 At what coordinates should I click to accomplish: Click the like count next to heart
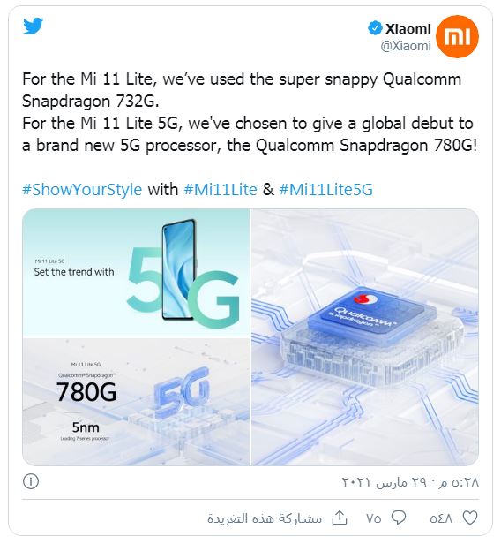pos(441,518)
